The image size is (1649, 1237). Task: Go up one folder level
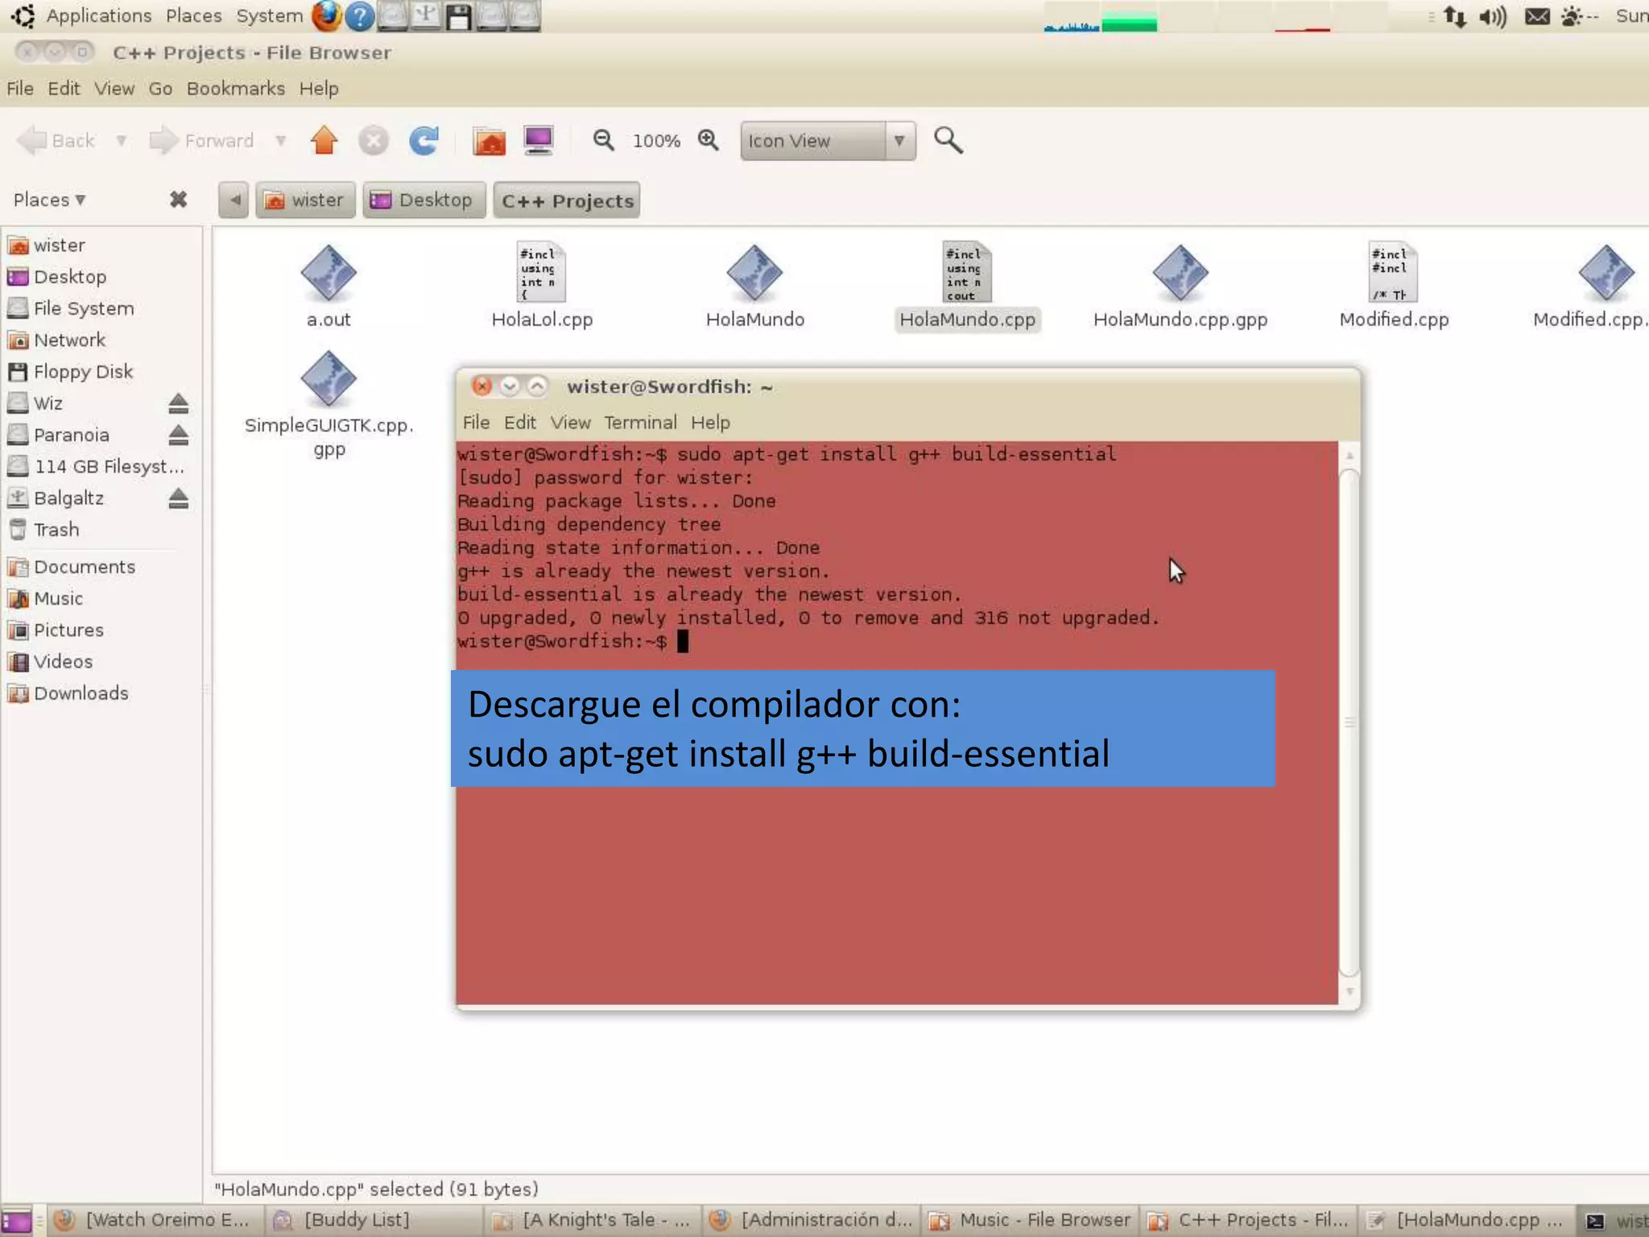[324, 141]
